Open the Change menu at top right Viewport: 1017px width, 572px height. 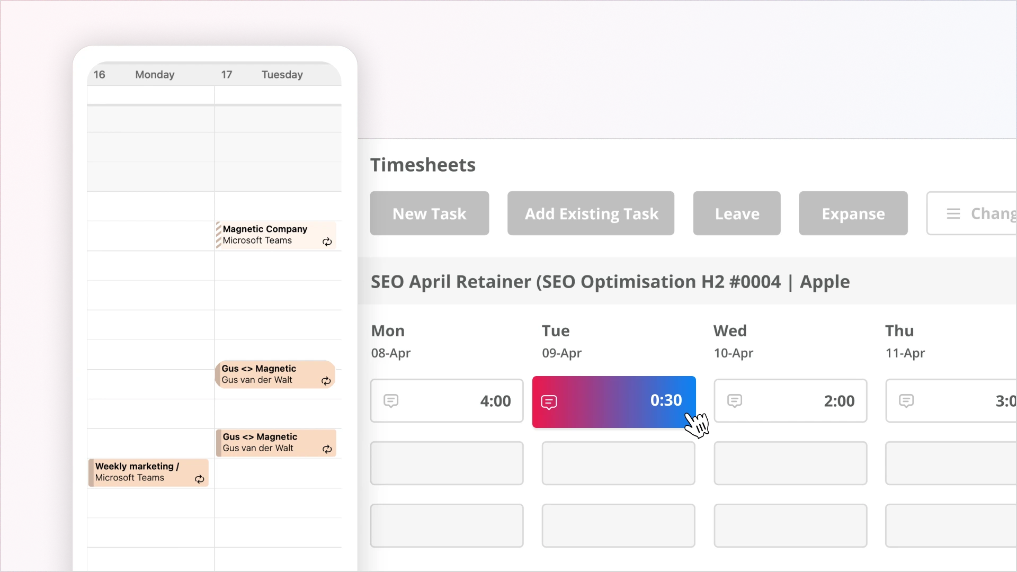pyautogui.click(x=985, y=213)
